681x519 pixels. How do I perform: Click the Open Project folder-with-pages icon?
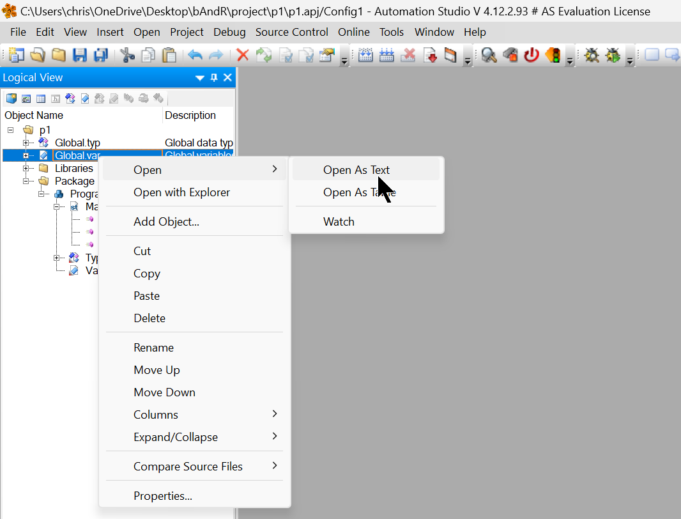[38, 55]
